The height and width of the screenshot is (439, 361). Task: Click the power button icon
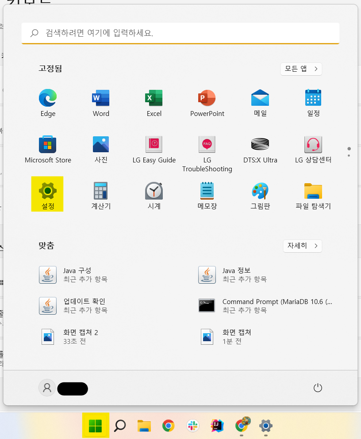point(318,388)
